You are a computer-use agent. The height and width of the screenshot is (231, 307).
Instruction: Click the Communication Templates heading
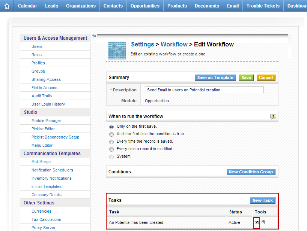(52, 154)
